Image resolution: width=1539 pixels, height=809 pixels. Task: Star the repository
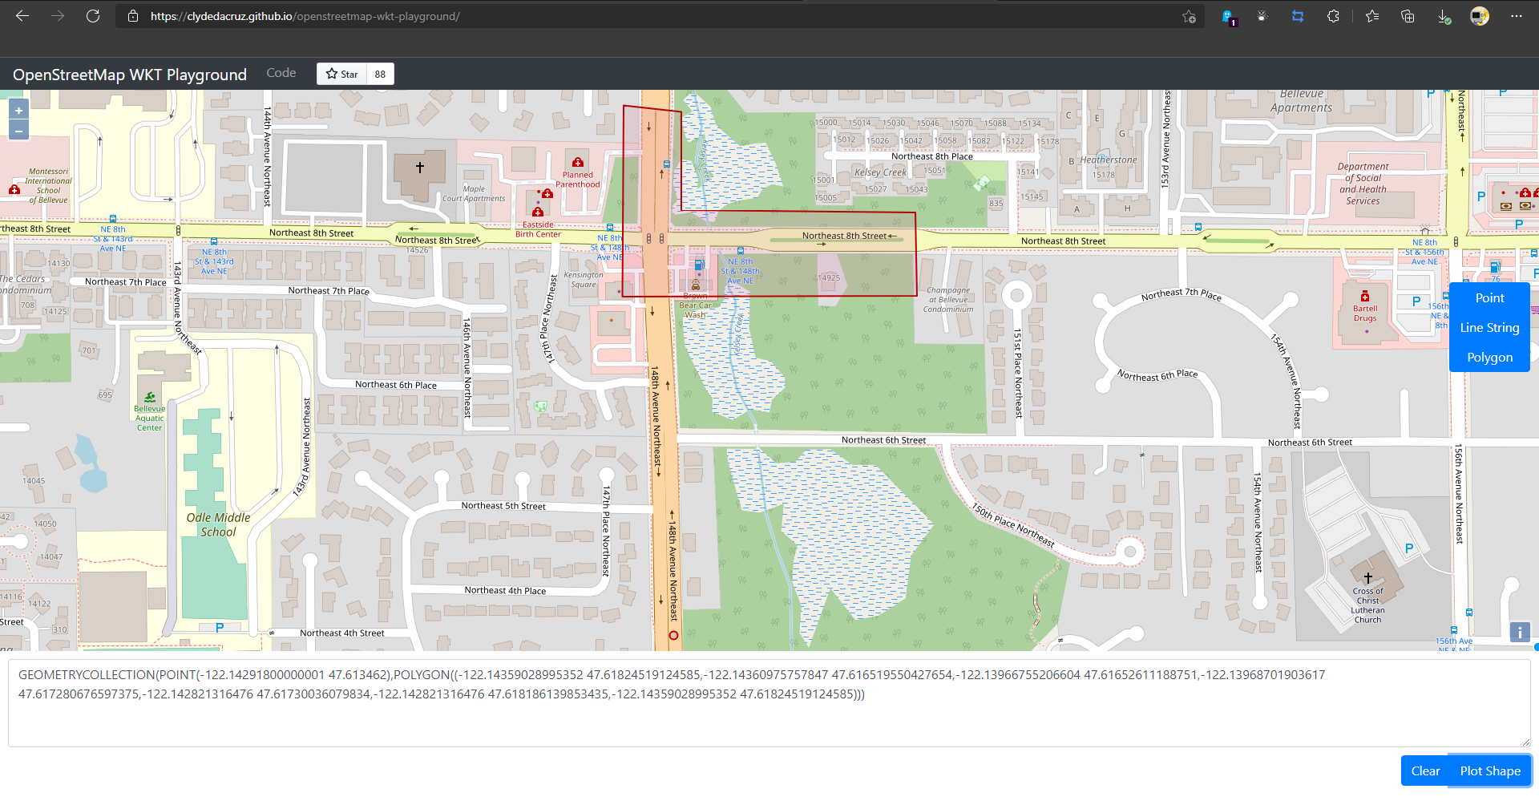click(x=341, y=74)
